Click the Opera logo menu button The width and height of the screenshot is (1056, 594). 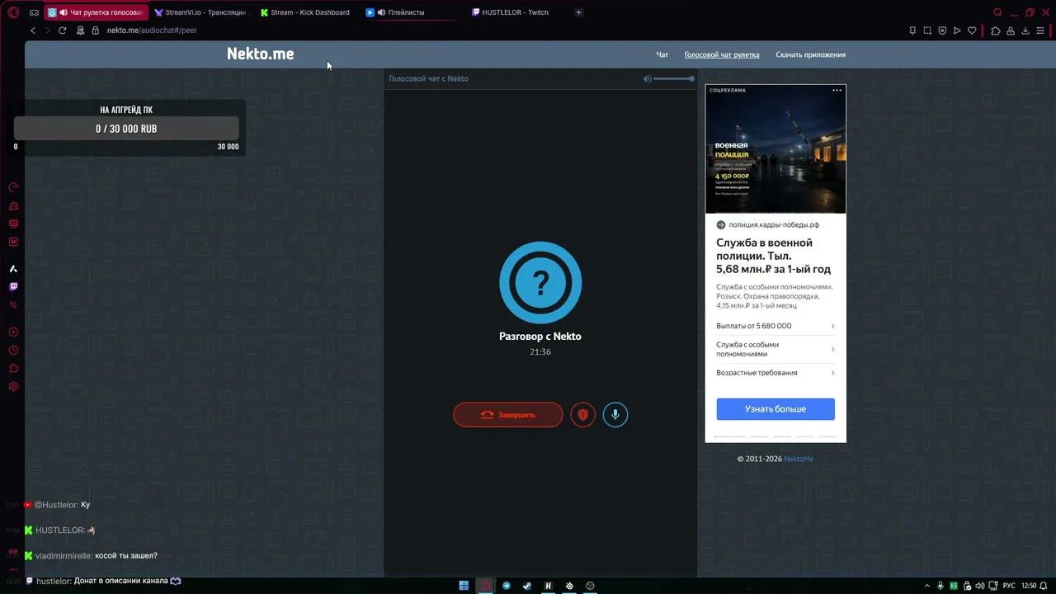pos(13,12)
